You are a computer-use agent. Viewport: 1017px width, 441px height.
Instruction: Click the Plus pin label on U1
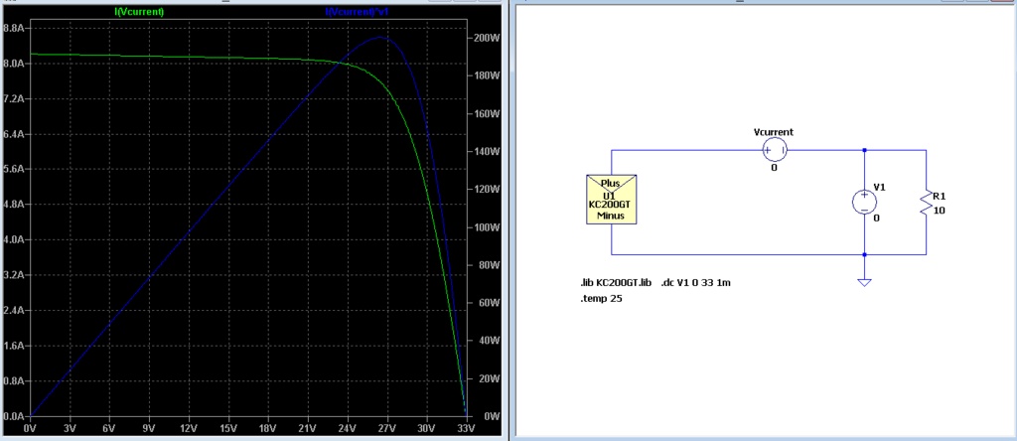click(x=611, y=183)
